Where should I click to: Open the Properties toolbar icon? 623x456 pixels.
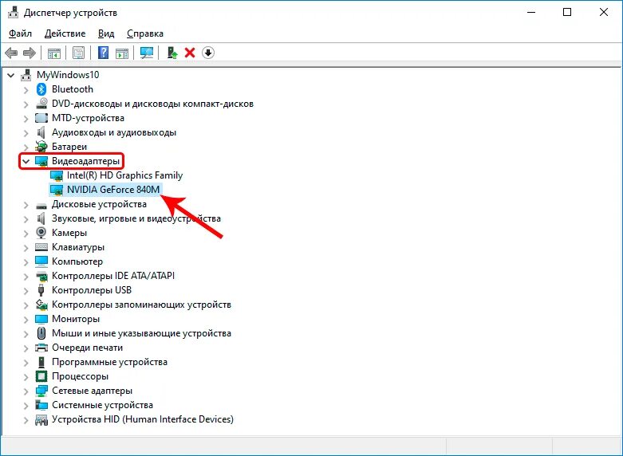click(x=78, y=53)
